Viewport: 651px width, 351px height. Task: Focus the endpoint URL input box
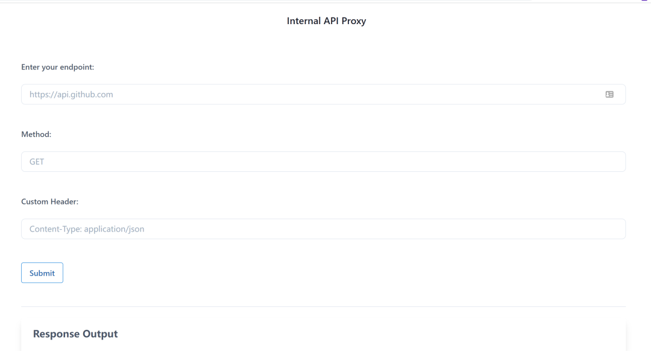pos(323,94)
